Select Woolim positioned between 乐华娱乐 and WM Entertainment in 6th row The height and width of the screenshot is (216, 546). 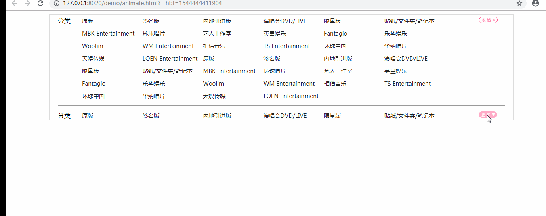click(214, 84)
